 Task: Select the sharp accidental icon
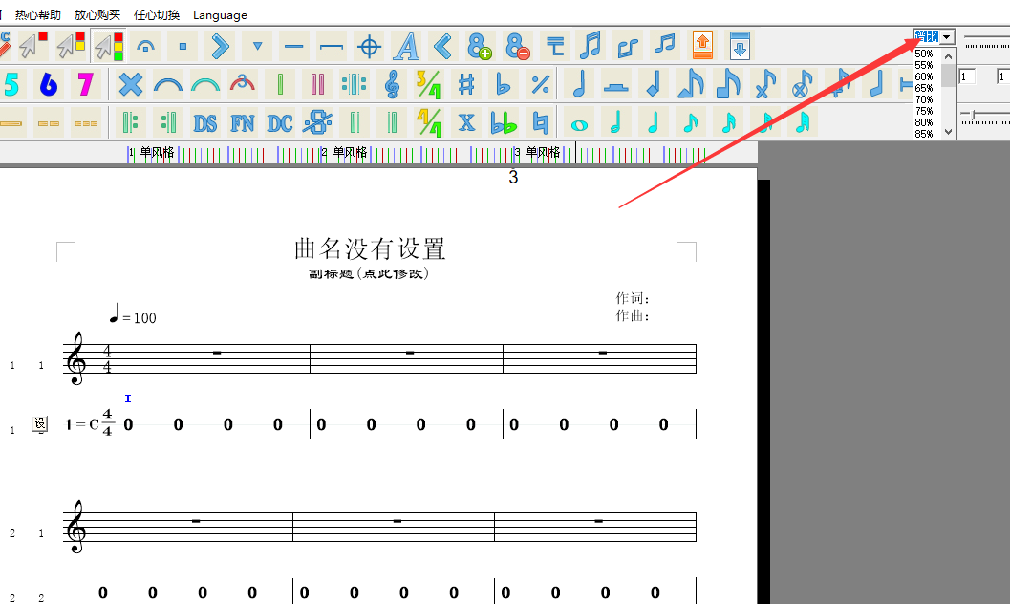click(x=466, y=84)
